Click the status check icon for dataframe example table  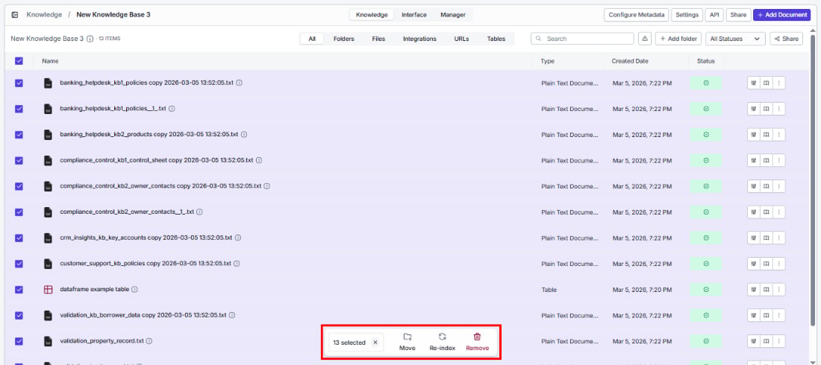point(706,289)
